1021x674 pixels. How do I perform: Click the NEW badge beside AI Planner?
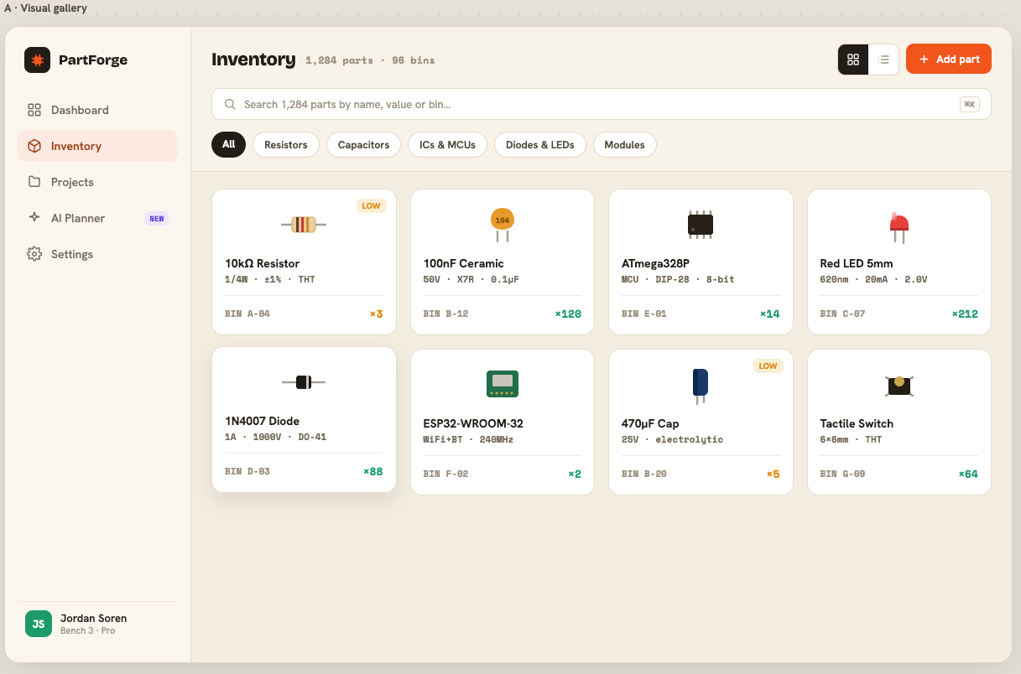[x=157, y=219]
